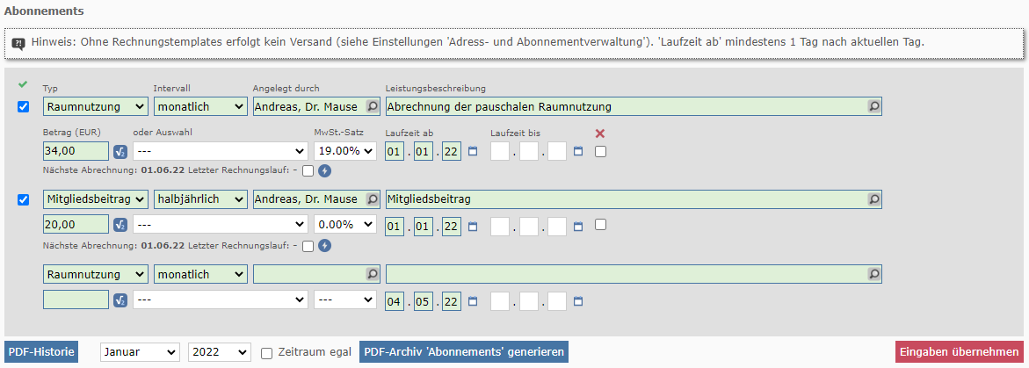Image resolution: width=1029 pixels, height=368 pixels.
Task: Click the calculator icon beside the 20,00 amount
Action: tap(121, 226)
